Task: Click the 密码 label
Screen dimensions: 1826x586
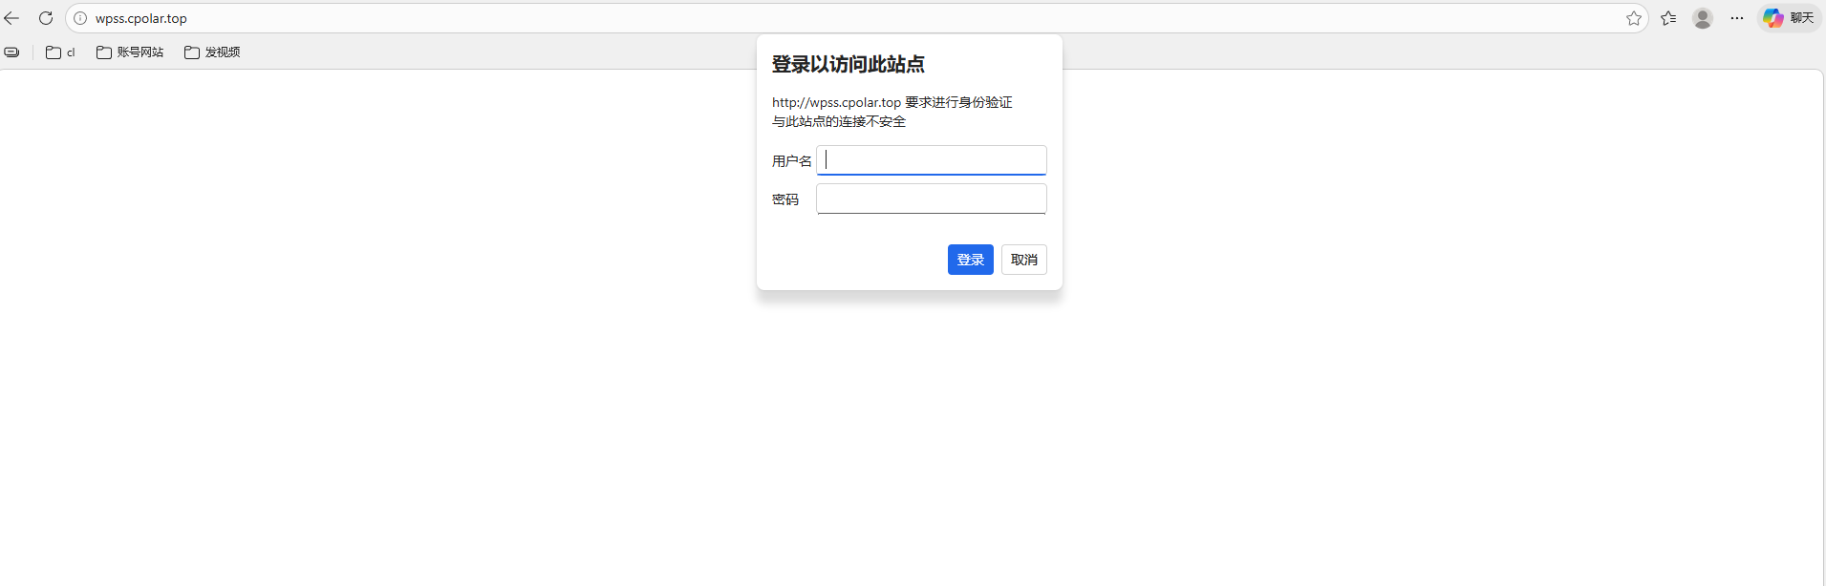Action: pyautogui.click(x=785, y=199)
